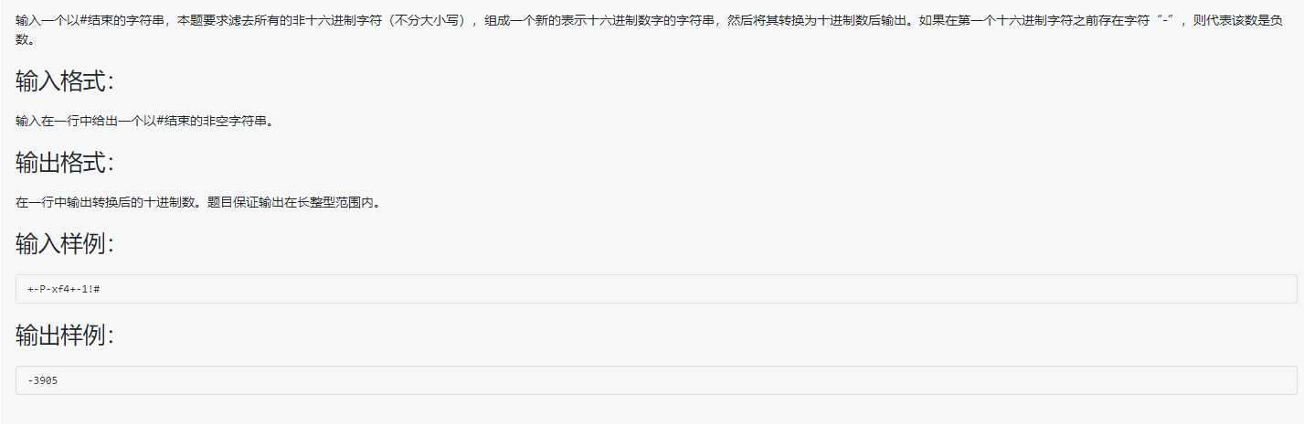
Task: Click the 输出样例 heading
Action: point(65,336)
